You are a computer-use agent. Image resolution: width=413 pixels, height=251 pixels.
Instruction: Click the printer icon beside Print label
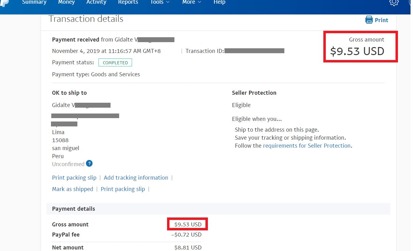[x=369, y=20]
